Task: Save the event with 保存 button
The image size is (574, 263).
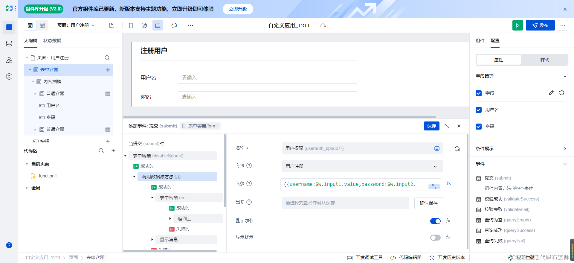Action: [431, 126]
